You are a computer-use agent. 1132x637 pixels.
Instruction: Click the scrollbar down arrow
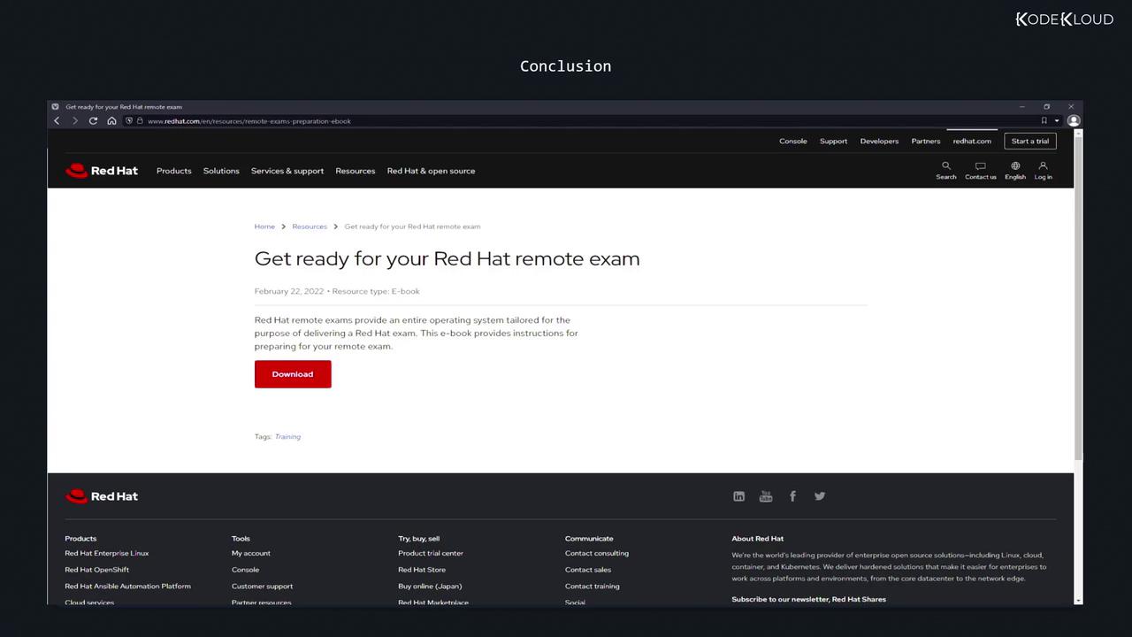(x=1078, y=601)
